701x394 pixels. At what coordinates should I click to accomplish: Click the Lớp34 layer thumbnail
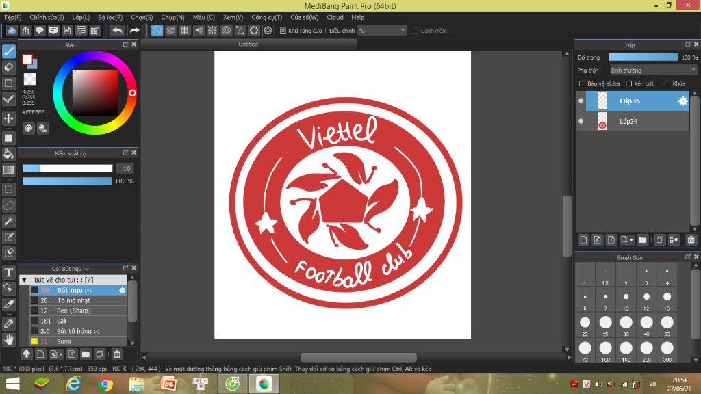[x=602, y=121]
